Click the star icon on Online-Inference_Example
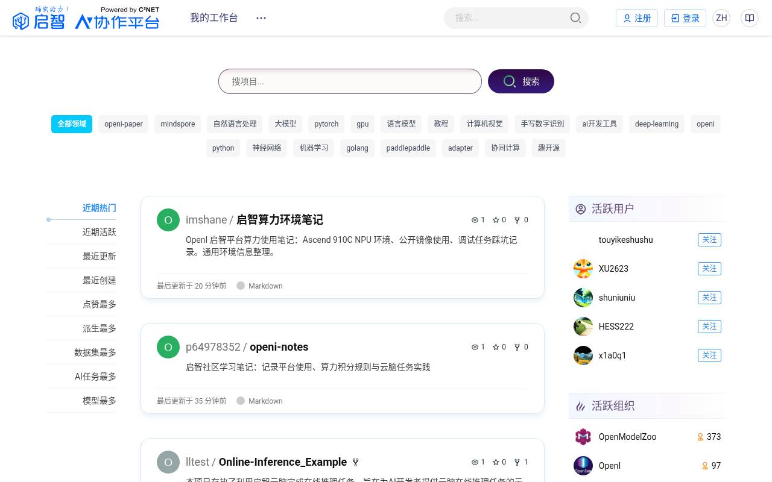 (x=496, y=462)
